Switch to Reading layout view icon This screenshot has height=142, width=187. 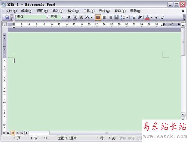(x=22, y=133)
